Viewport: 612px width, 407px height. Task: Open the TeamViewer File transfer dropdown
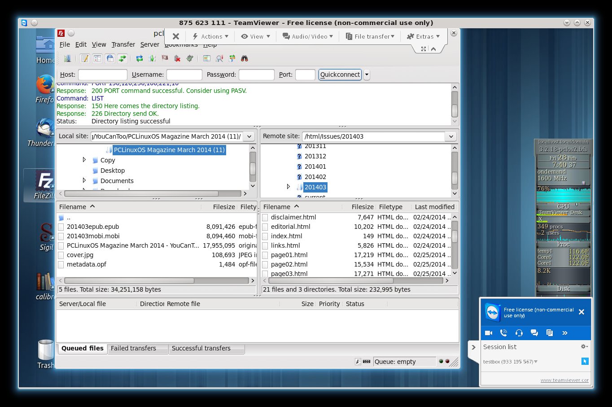(370, 36)
